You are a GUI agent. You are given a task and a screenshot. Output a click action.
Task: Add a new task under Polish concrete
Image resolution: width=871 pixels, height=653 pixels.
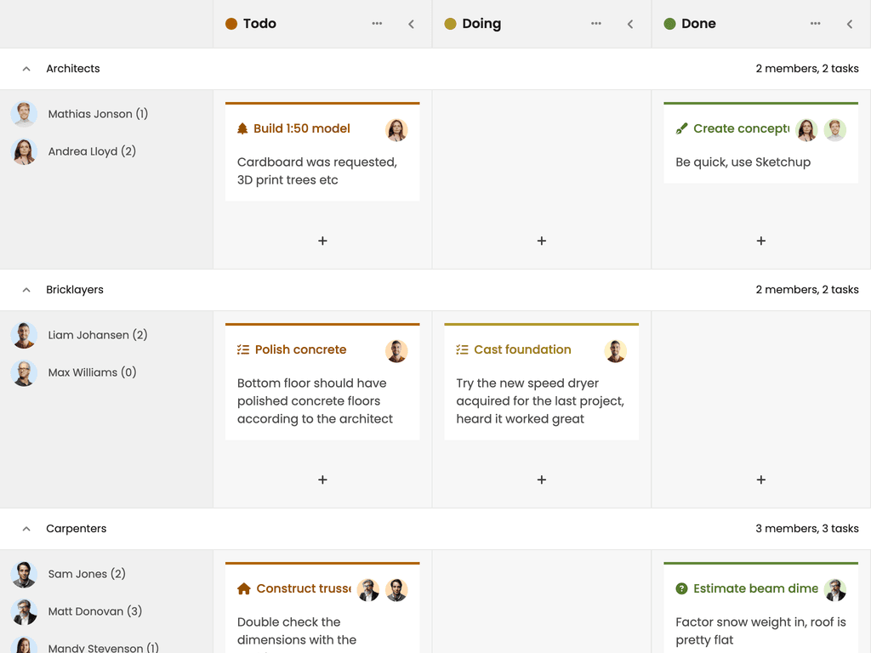tap(322, 480)
